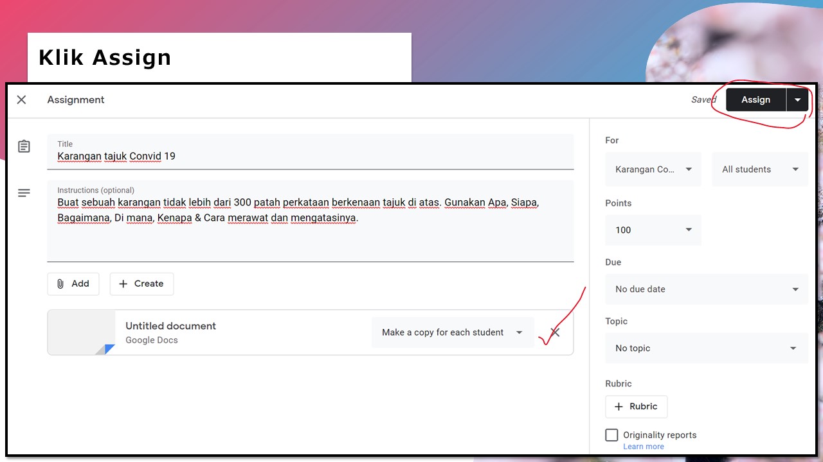This screenshot has width=823, height=462.
Task: Open the All students dropdown
Action: click(760, 169)
